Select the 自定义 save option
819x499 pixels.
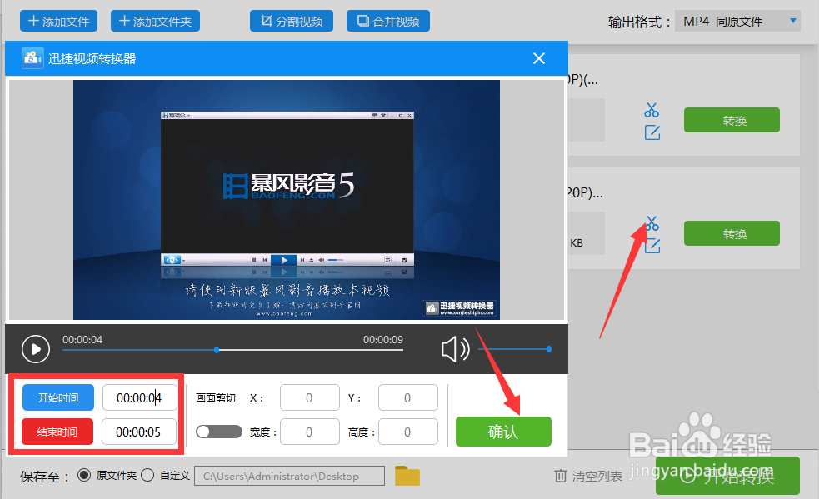(x=145, y=476)
